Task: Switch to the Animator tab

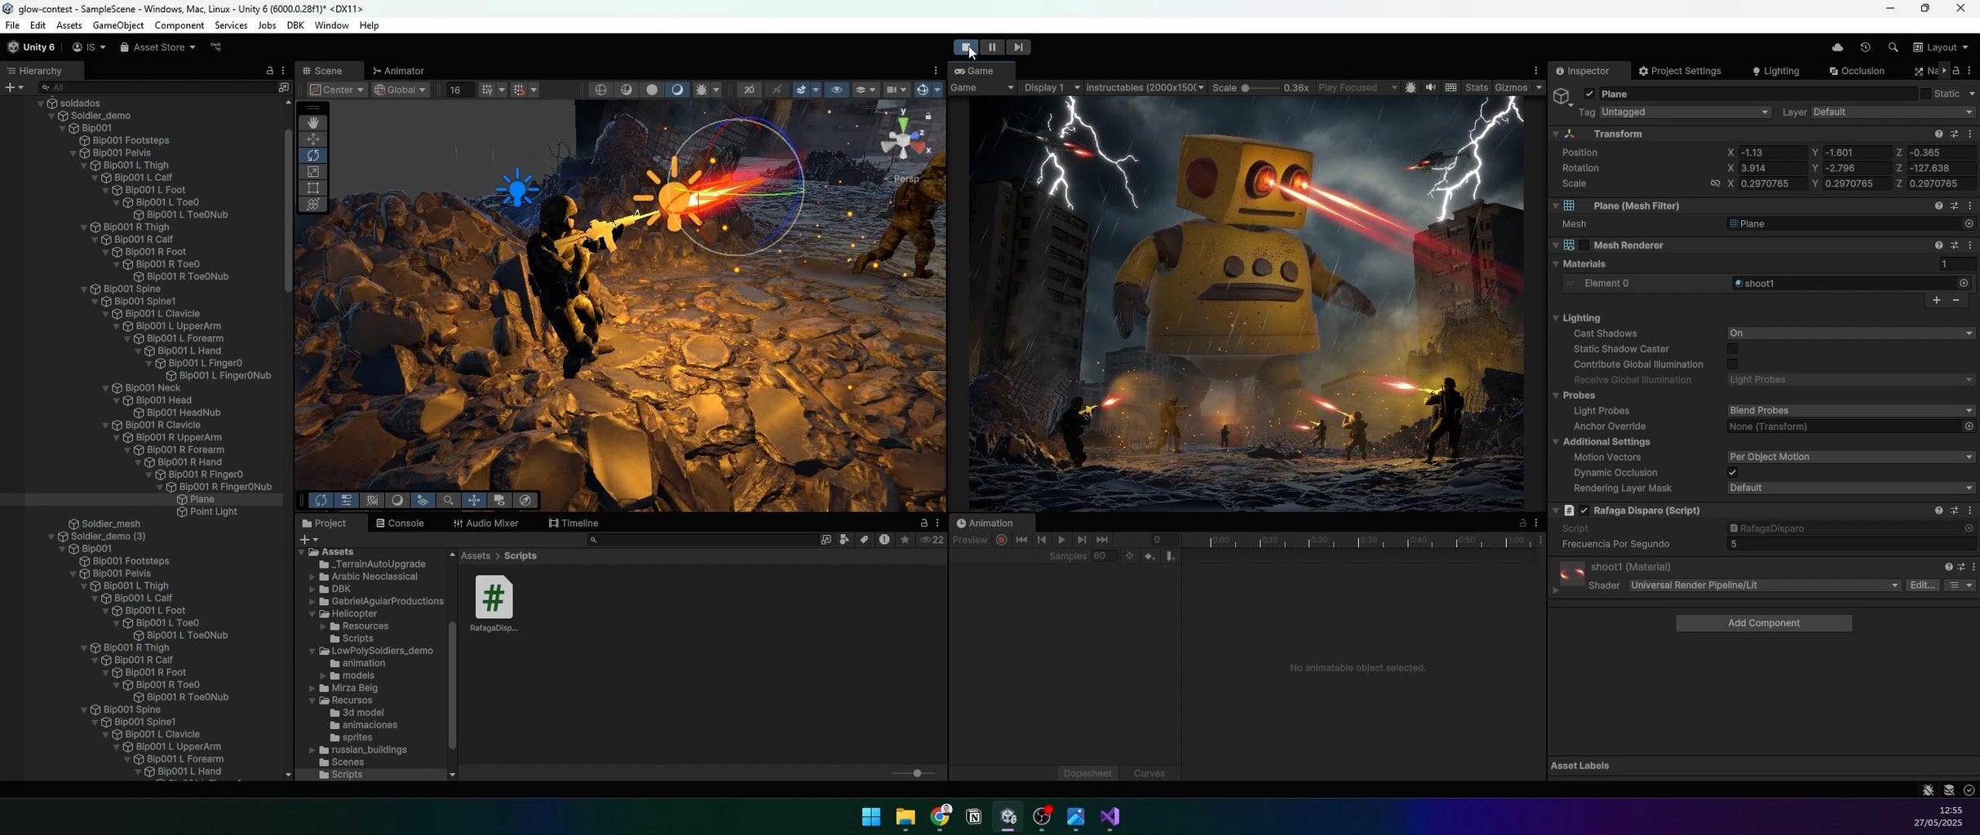Action: pos(398,71)
